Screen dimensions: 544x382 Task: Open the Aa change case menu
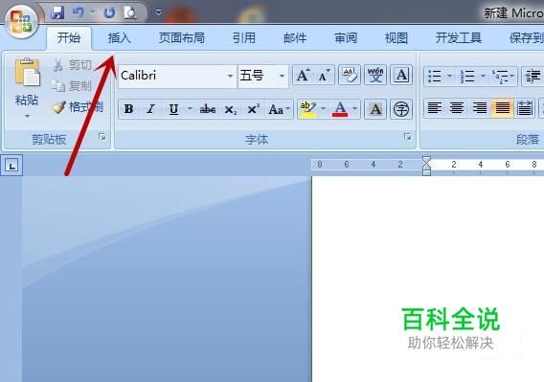[280, 109]
